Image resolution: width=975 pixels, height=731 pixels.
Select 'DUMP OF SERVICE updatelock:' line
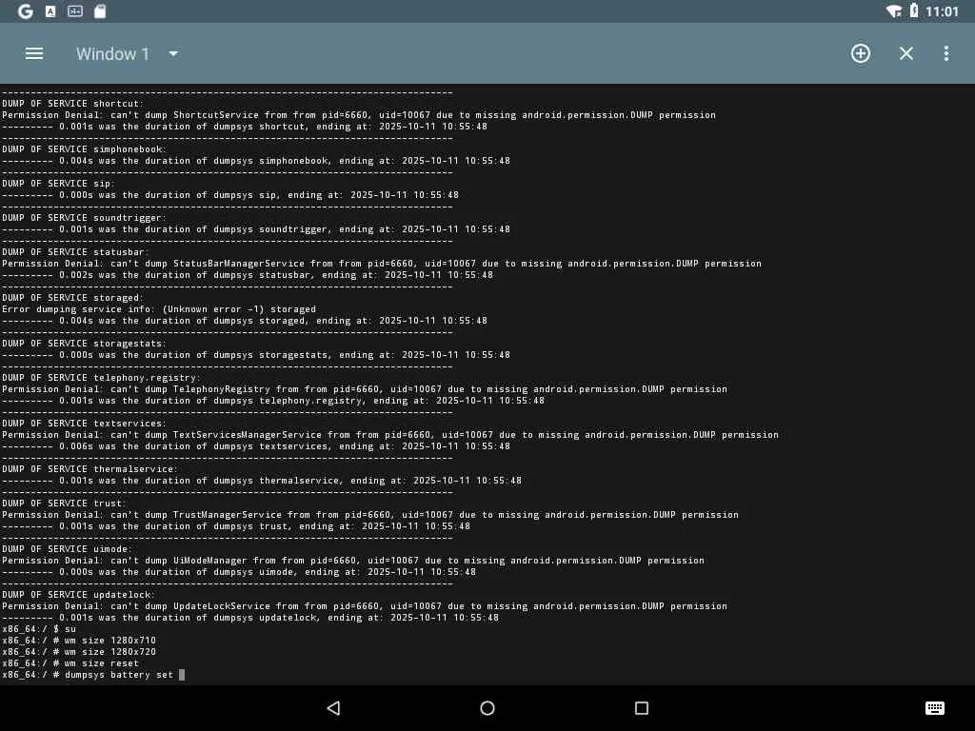click(x=78, y=594)
